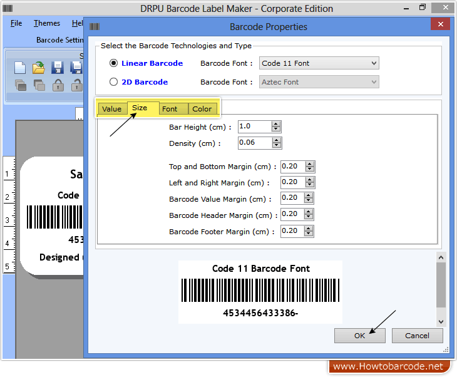Increase Top and Bottom Margin value
Screen dimensions: 457x377
point(310,164)
